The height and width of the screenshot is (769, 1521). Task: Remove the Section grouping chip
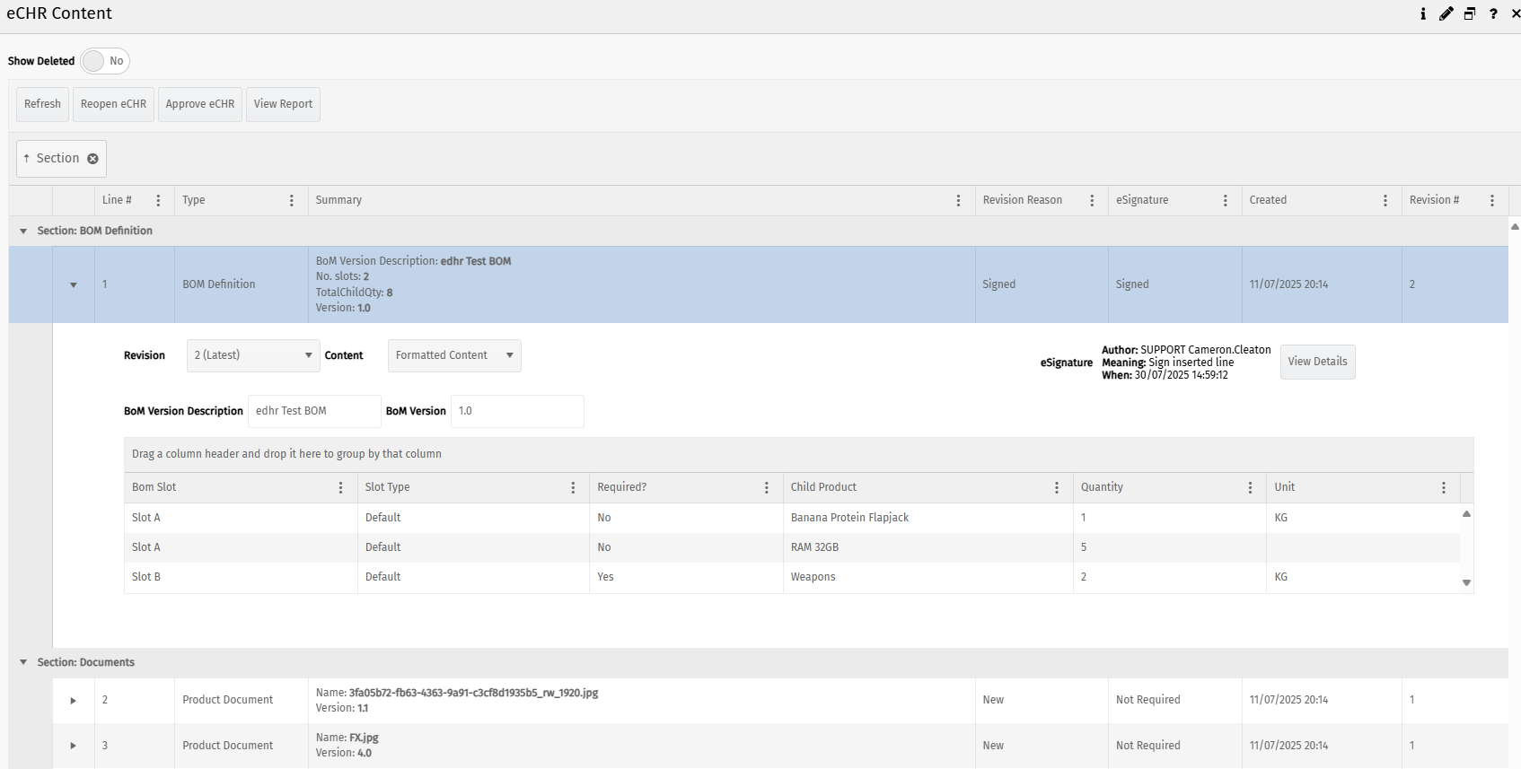[x=92, y=159]
